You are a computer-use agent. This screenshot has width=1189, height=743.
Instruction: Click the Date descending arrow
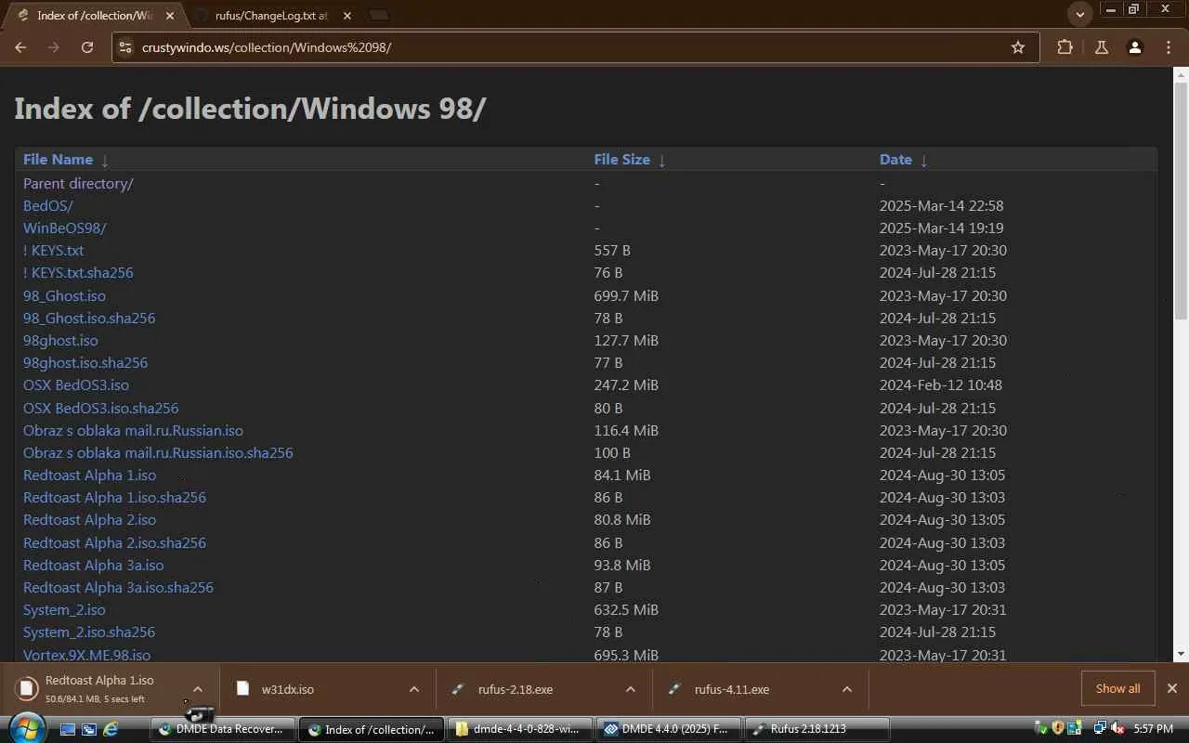[923, 161]
